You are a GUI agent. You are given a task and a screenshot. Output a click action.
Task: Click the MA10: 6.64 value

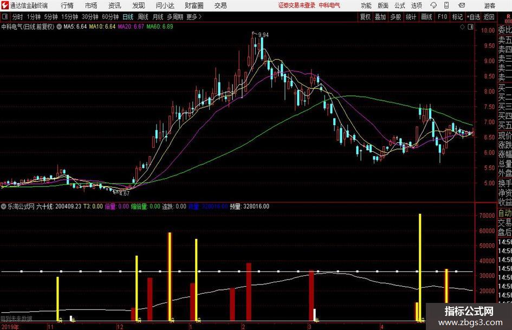(x=102, y=27)
